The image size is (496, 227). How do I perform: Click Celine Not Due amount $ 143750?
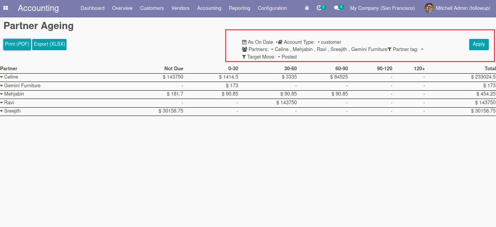[173, 77]
